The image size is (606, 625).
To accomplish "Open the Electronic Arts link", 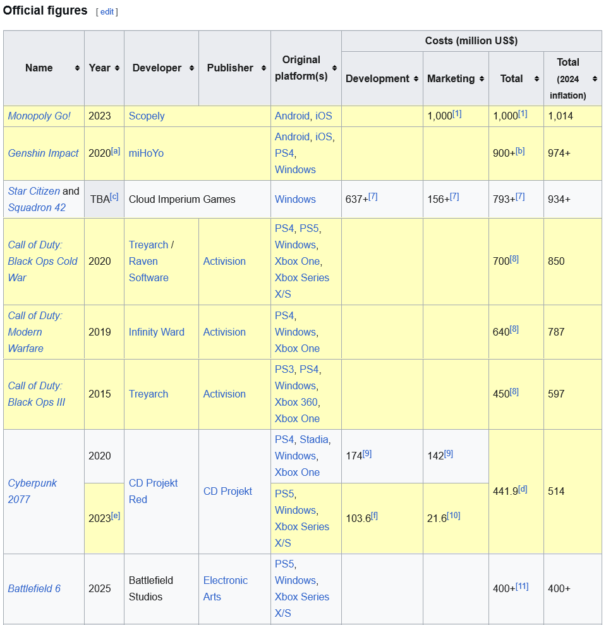I will (225, 588).
